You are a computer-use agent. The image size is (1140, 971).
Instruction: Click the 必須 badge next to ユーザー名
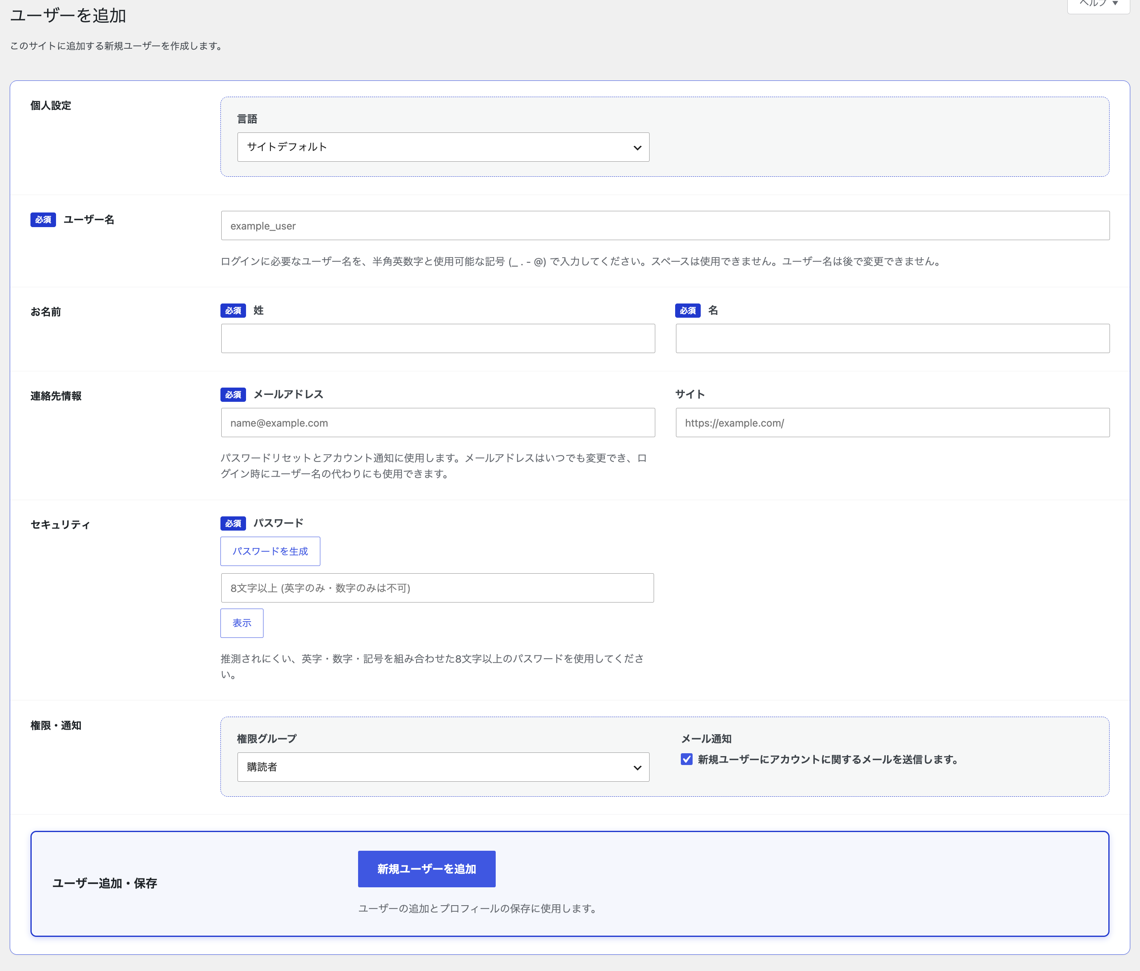coord(43,220)
